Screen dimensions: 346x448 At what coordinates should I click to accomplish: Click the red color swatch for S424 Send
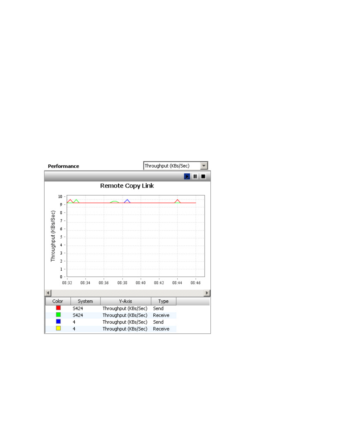tap(58, 308)
